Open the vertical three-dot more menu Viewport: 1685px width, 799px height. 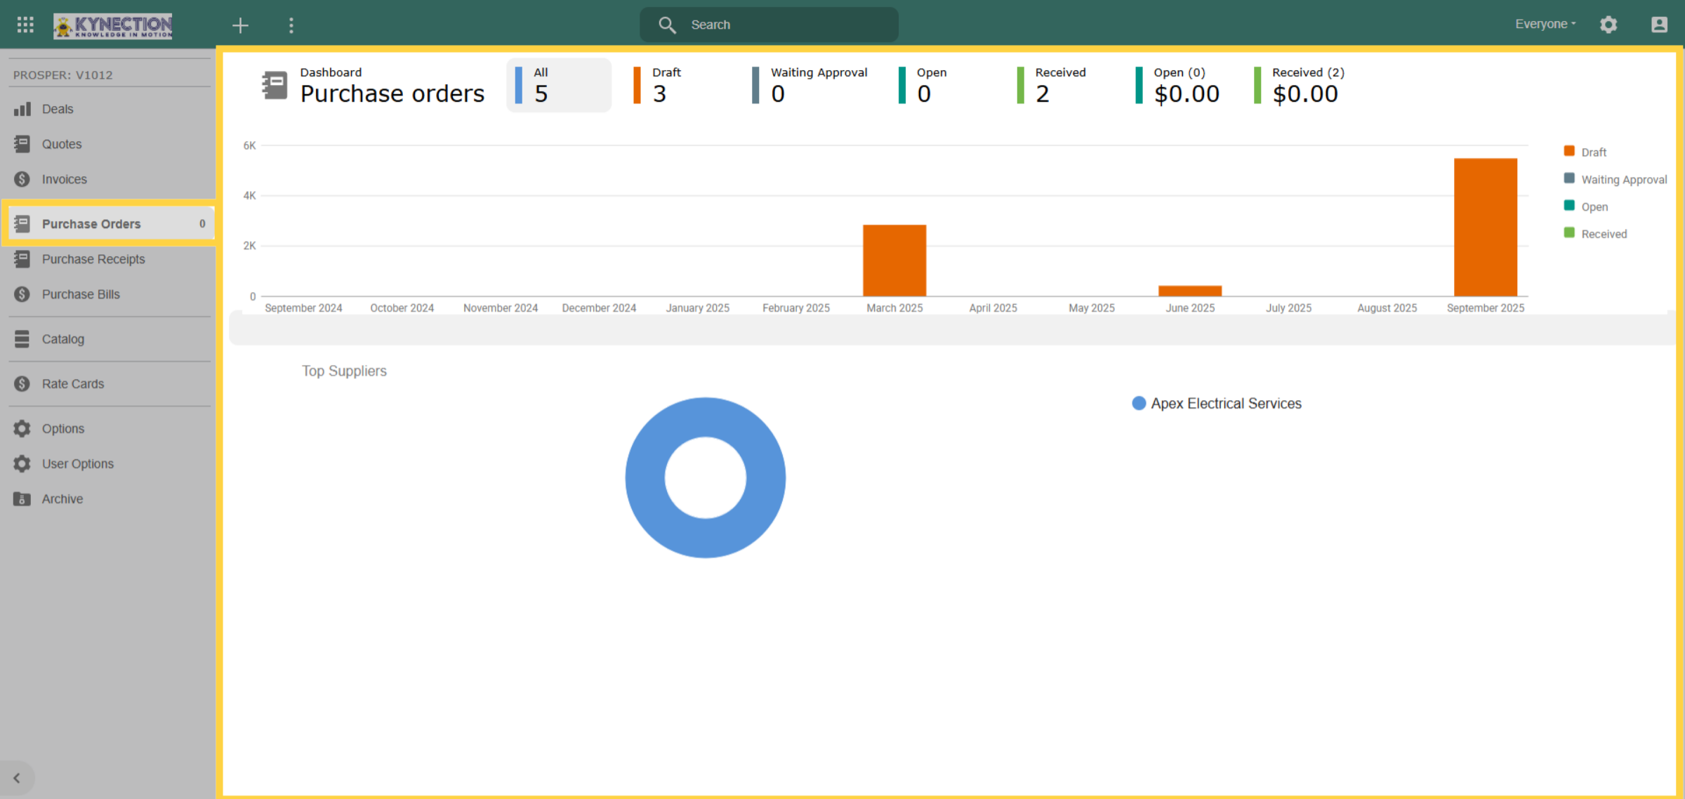pyautogui.click(x=291, y=25)
